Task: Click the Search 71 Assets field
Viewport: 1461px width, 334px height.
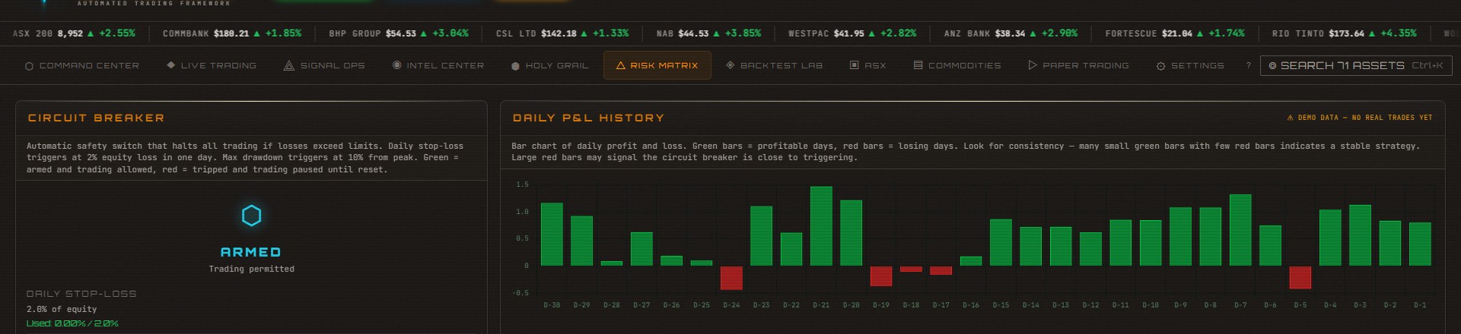Action: pyautogui.click(x=1356, y=66)
